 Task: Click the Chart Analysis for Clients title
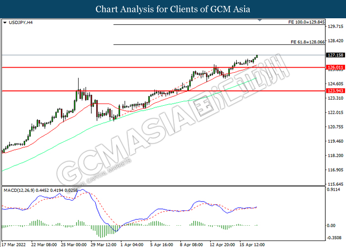[173, 9]
